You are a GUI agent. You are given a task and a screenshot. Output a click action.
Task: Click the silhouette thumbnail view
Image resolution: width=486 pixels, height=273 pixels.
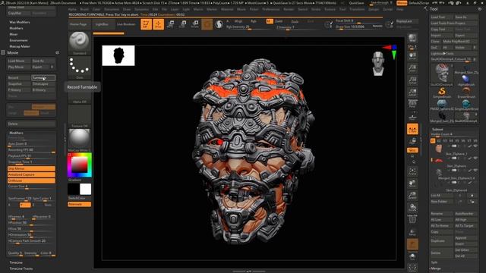click(x=118, y=55)
